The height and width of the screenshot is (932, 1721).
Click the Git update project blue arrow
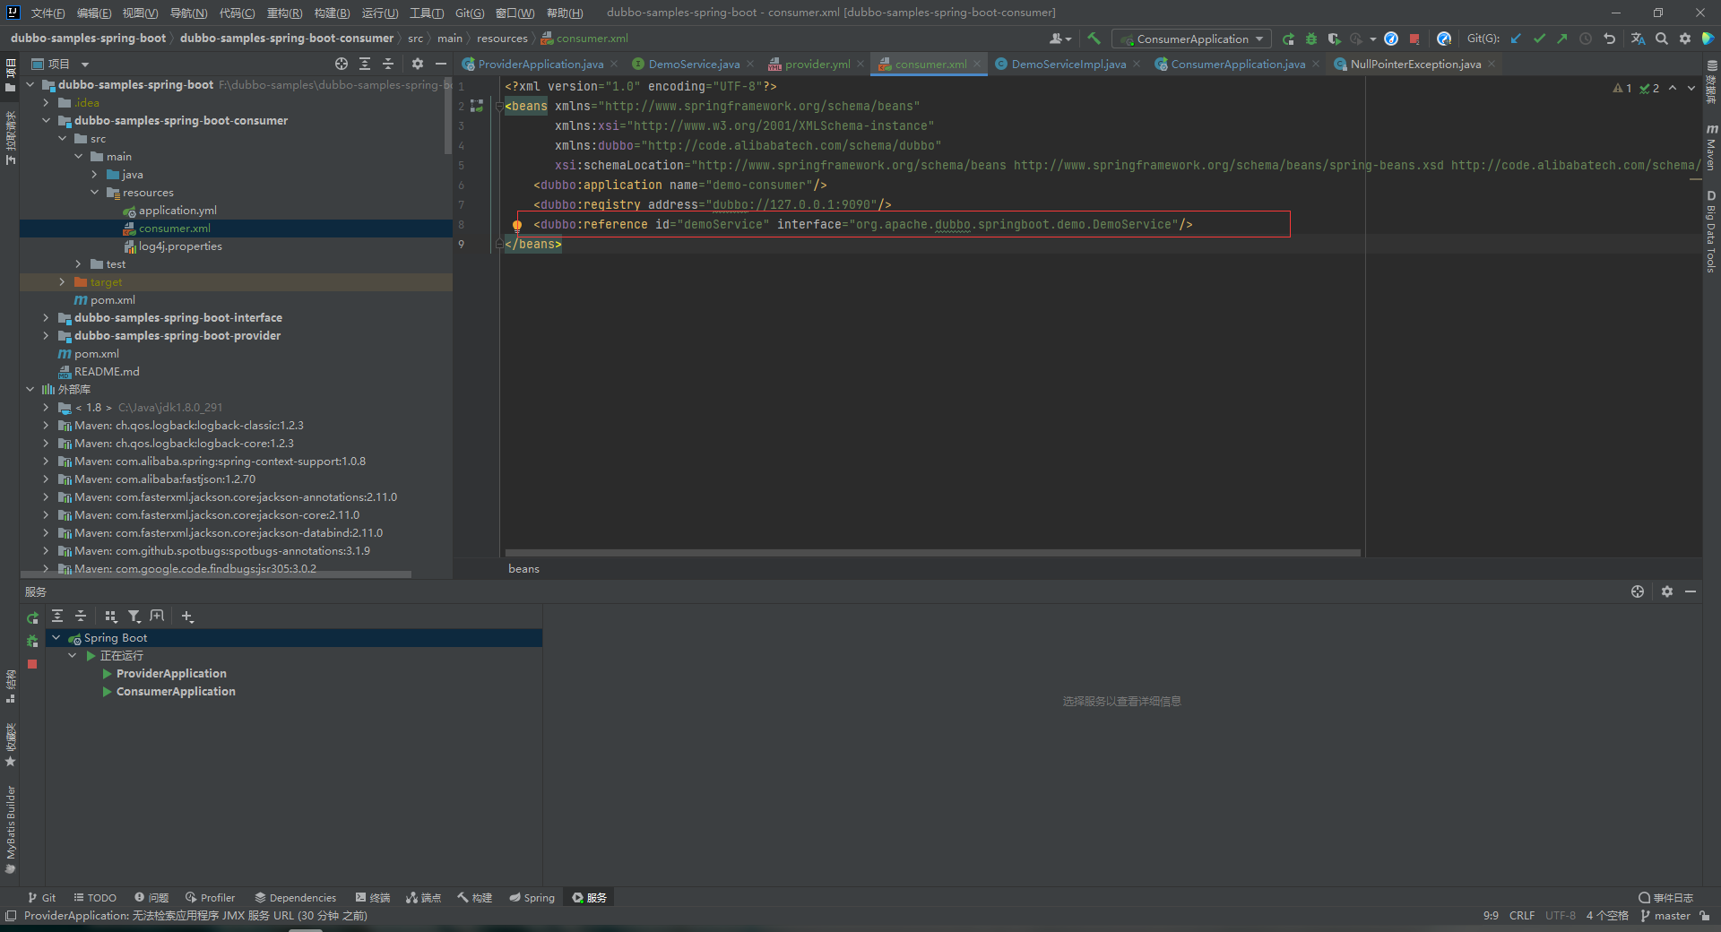[x=1516, y=39]
